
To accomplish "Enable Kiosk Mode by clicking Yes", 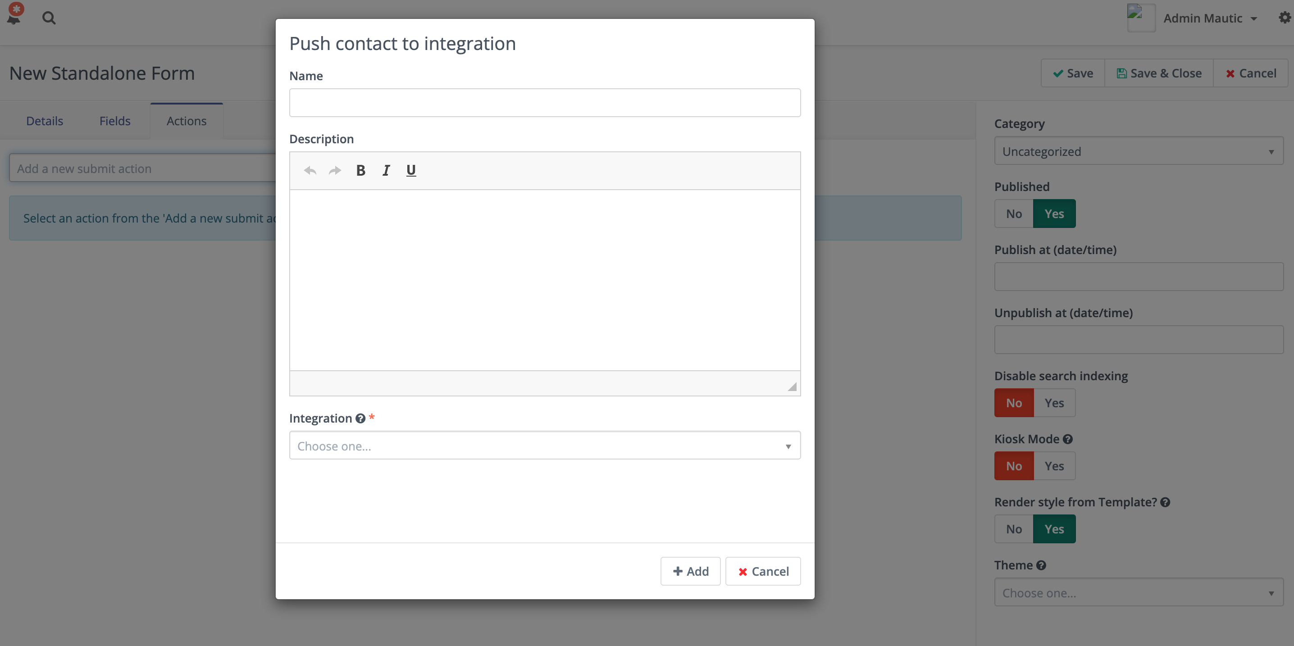I will point(1054,466).
